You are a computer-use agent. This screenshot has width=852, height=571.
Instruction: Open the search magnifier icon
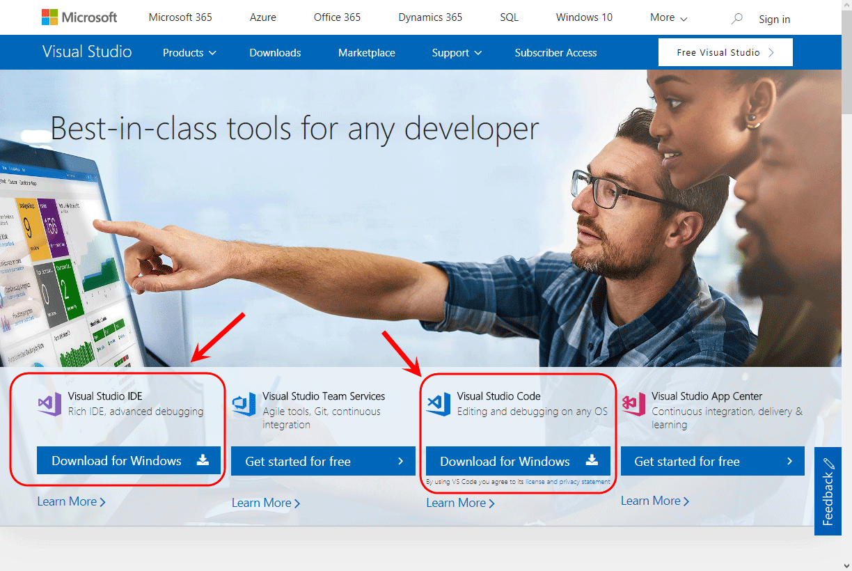tap(736, 18)
